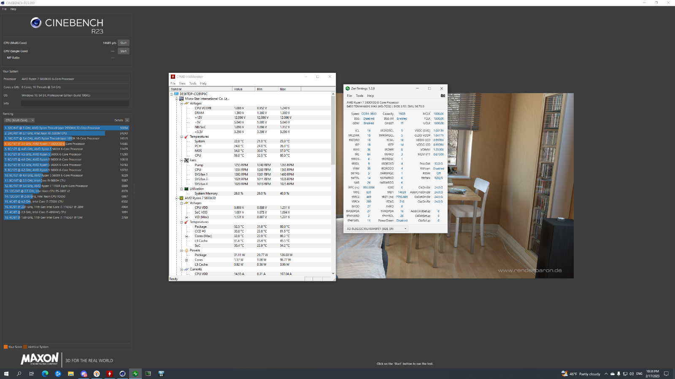Start the CPU Multi Core benchmark
The width and height of the screenshot is (675, 379).
click(123, 43)
